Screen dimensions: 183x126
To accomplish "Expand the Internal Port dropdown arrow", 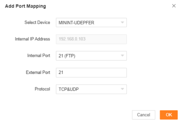I will pos(122,56).
